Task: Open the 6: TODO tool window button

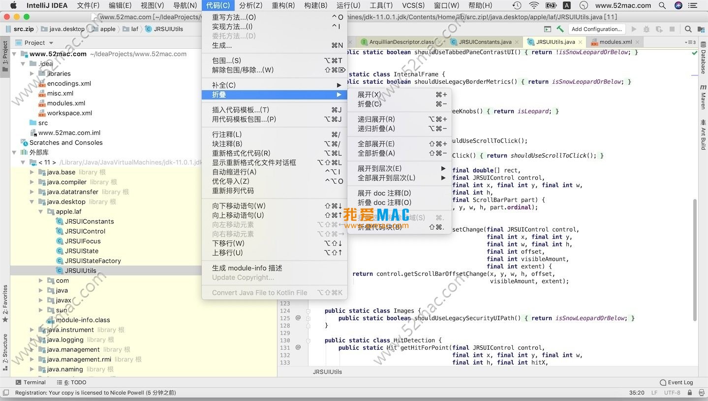Action: coord(71,382)
